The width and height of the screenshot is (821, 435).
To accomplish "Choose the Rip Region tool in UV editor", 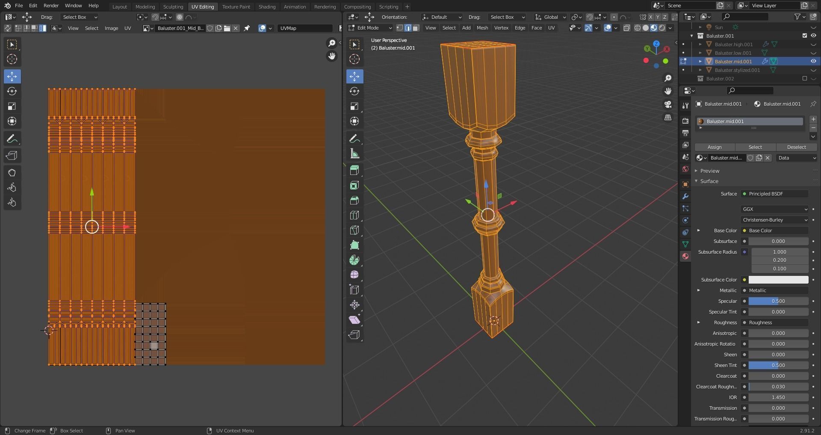I will pos(12,156).
